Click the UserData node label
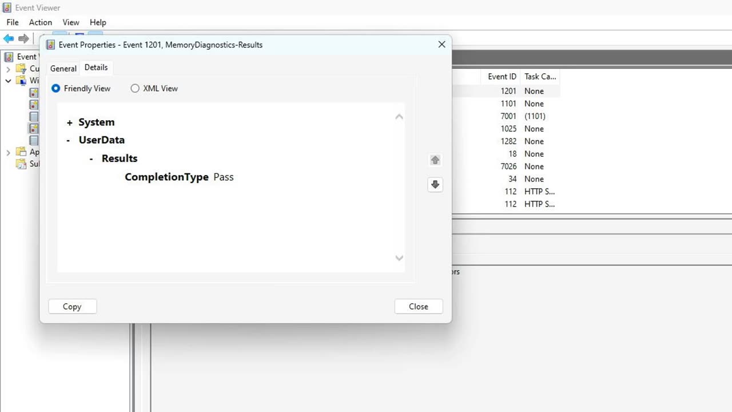This screenshot has height=412, width=732. pyautogui.click(x=102, y=140)
